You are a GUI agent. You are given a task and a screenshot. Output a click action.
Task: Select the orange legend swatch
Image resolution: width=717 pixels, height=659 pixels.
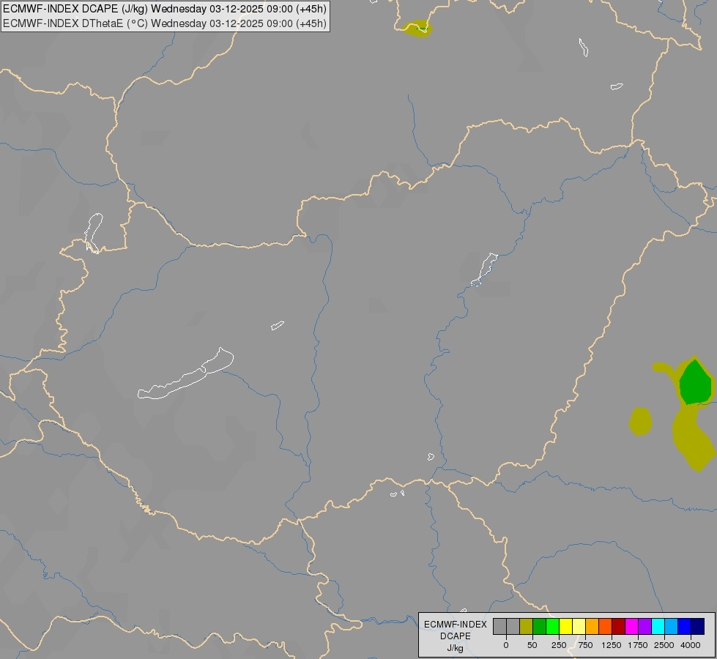coord(592,627)
